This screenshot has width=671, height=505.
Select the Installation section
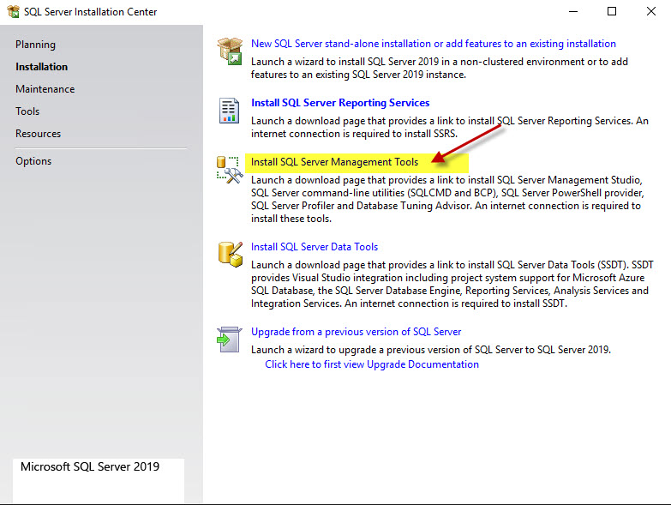tap(41, 67)
